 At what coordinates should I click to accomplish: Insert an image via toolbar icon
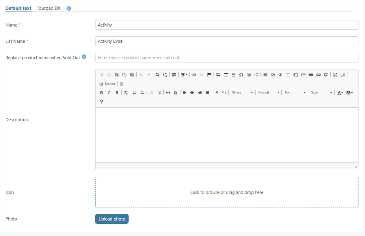click(x=218, y=75)
